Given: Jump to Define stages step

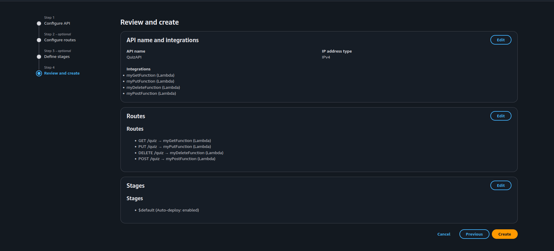Looking at the screenshot, I should [57, 57].
